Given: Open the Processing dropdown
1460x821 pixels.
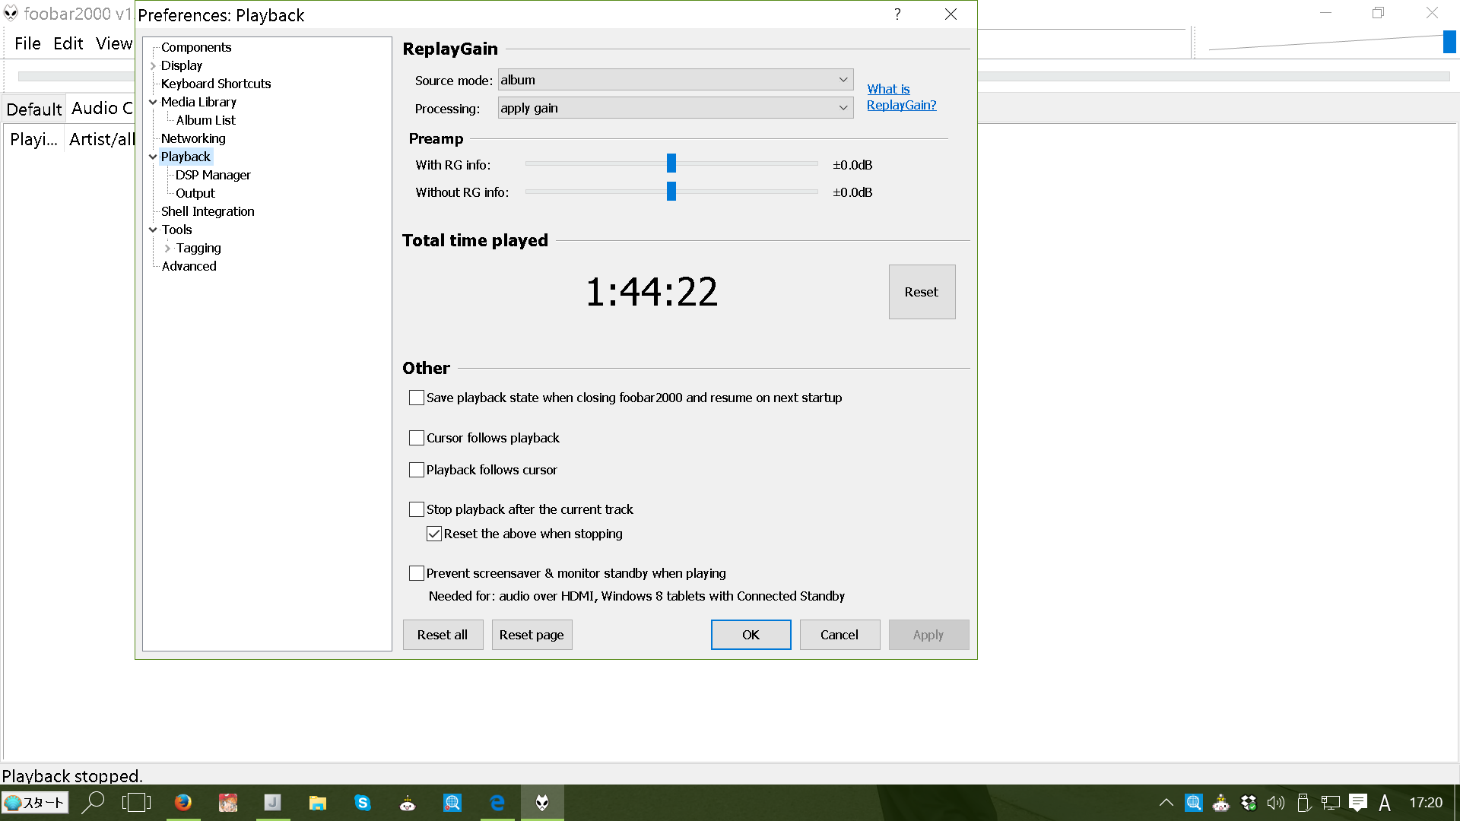Looking at the screenshot, I should 675,108.
